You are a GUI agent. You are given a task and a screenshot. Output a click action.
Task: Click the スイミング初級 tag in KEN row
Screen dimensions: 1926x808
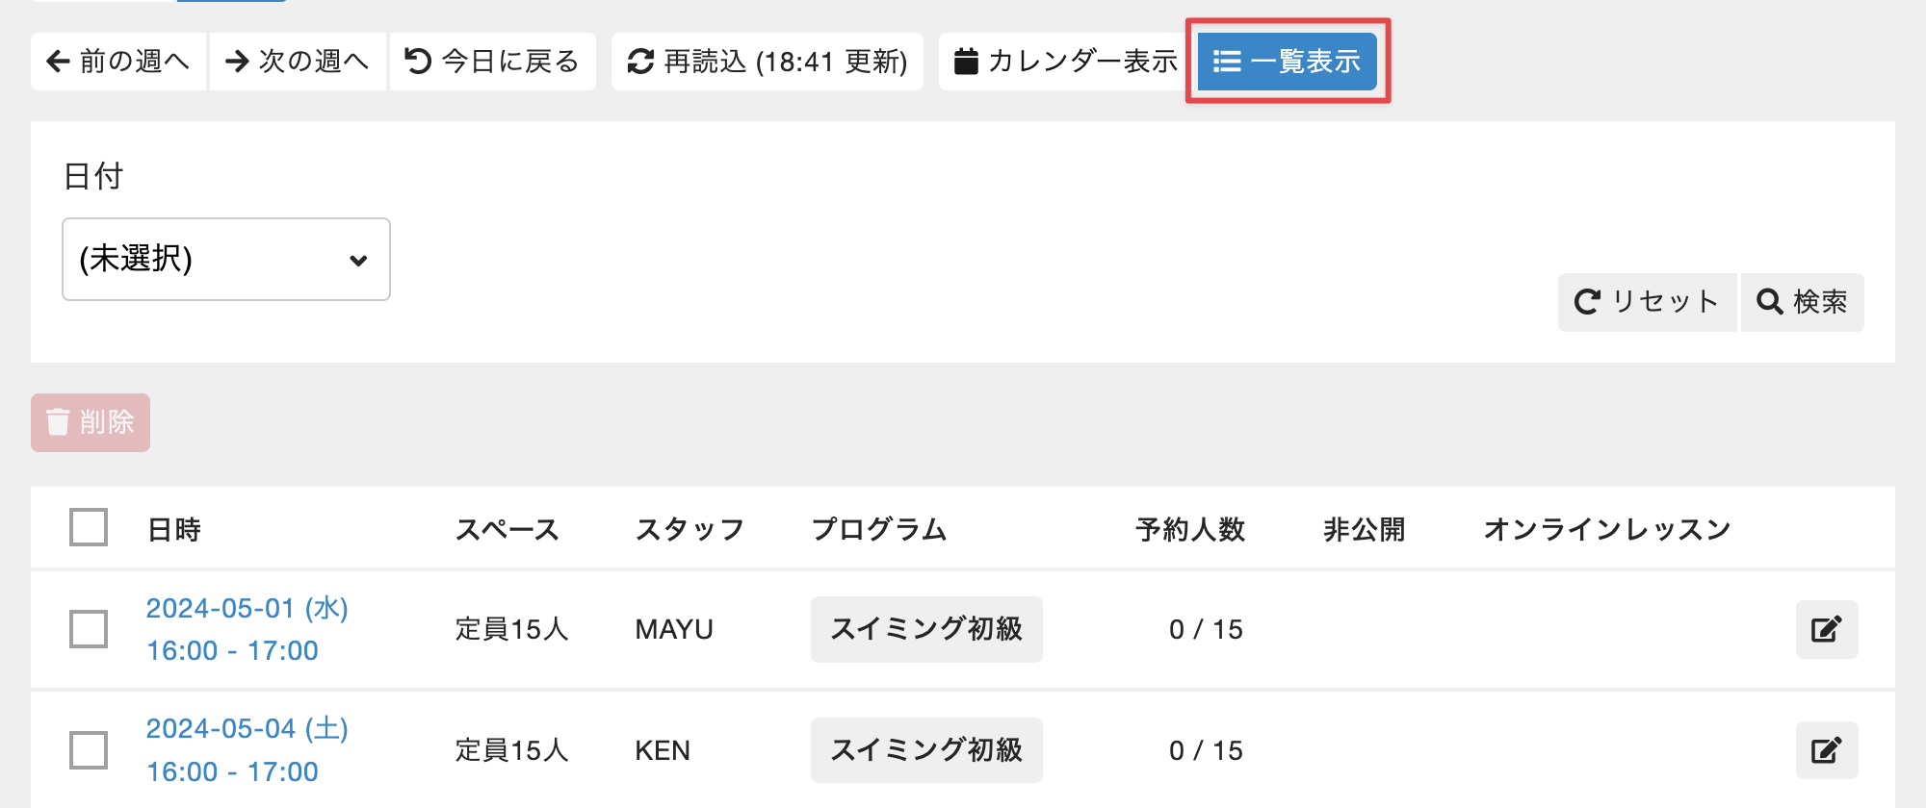click(926, 750)
